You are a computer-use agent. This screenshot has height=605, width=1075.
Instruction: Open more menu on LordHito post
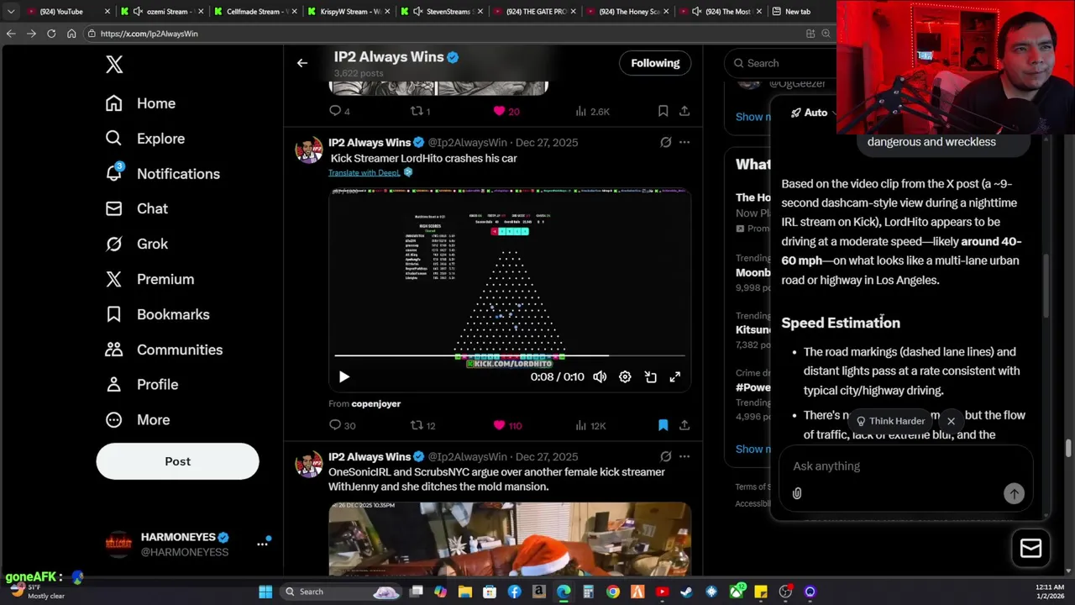(684, 142)
